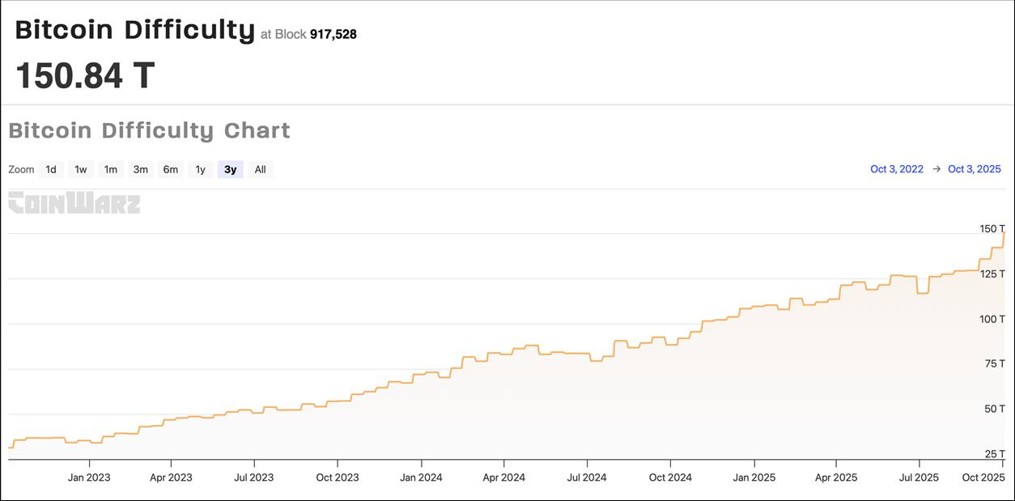The width and height of the screenshot is (1015, 501).
Task: Click the Bitcoin Difficulty Chart heading
Action: 149,130
